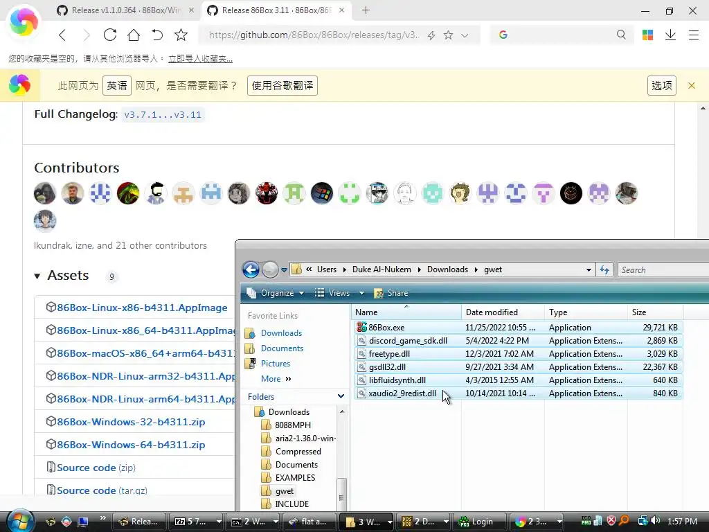Open the Login taskbar button
709x532 pixels.
point(479,522)
